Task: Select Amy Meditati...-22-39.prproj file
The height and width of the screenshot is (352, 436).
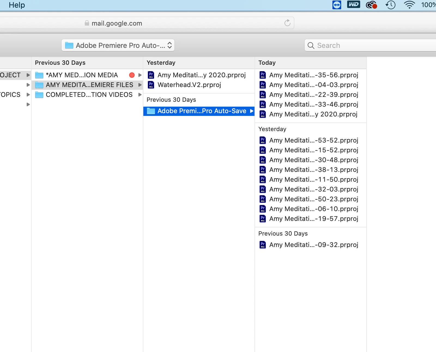Action: 311,95
